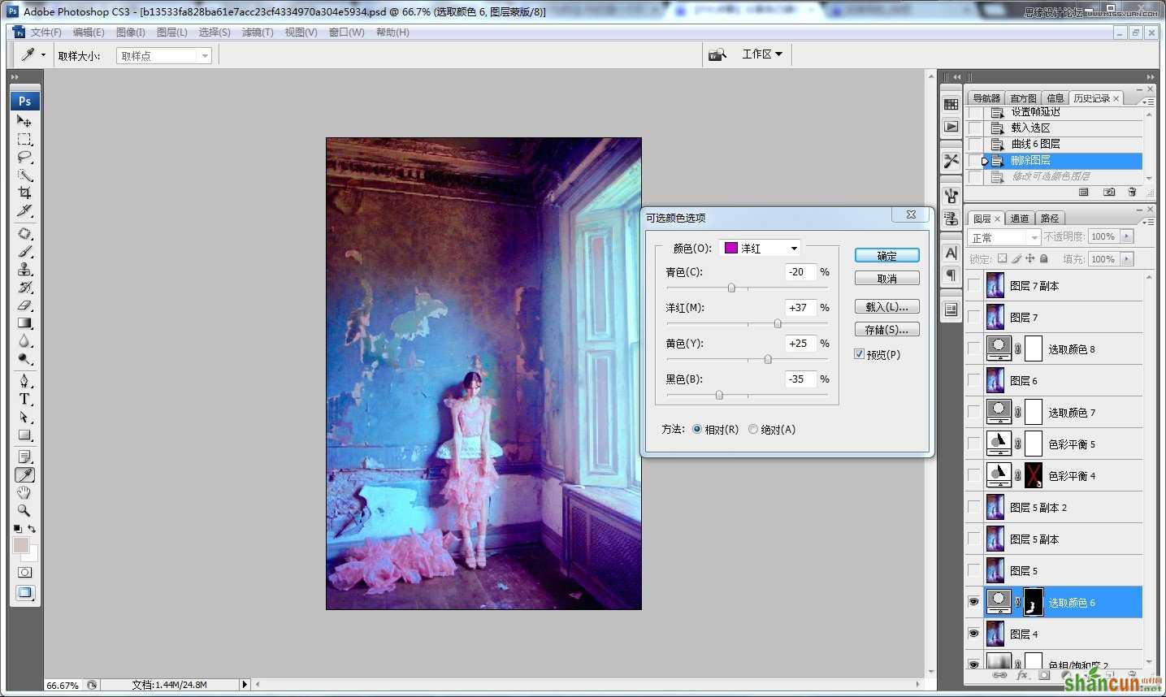Show the 选取颜色 8 layer
Screen dimensions: 1166x697
(x=973, y=348)
